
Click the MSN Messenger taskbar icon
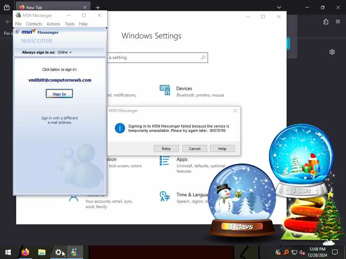tap(75, 252)
